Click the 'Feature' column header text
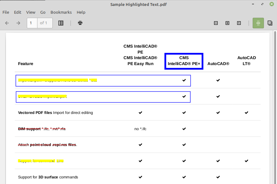Screen dimensions: 277x184 [26, 64]
